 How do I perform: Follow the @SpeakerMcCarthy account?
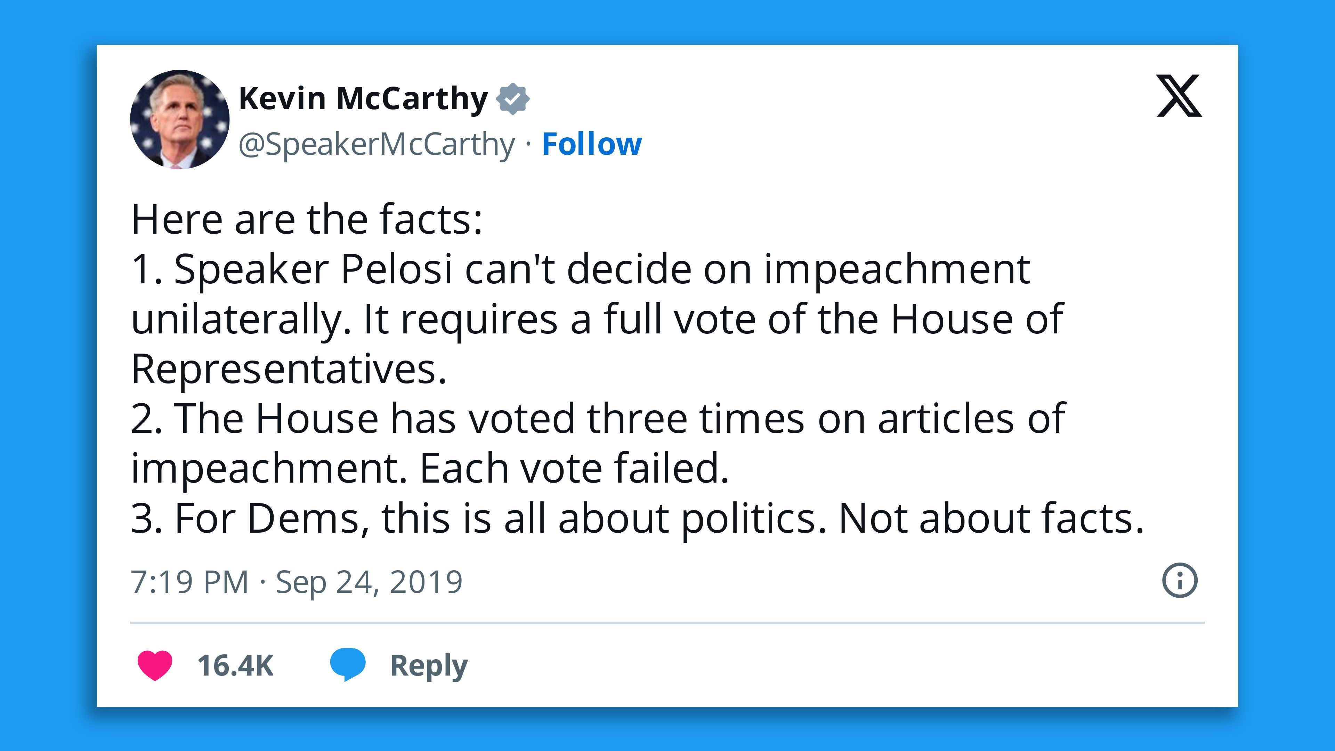click(592, 144)
